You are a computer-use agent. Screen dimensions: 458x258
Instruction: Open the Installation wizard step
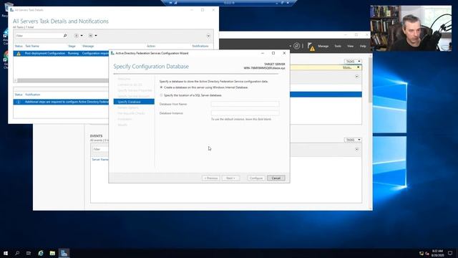click(125, 119)
